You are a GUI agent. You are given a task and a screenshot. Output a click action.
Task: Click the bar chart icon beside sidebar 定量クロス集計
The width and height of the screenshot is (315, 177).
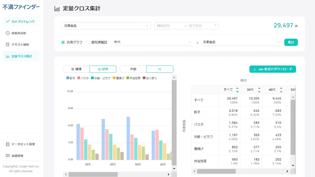click(x=8, y=56)
